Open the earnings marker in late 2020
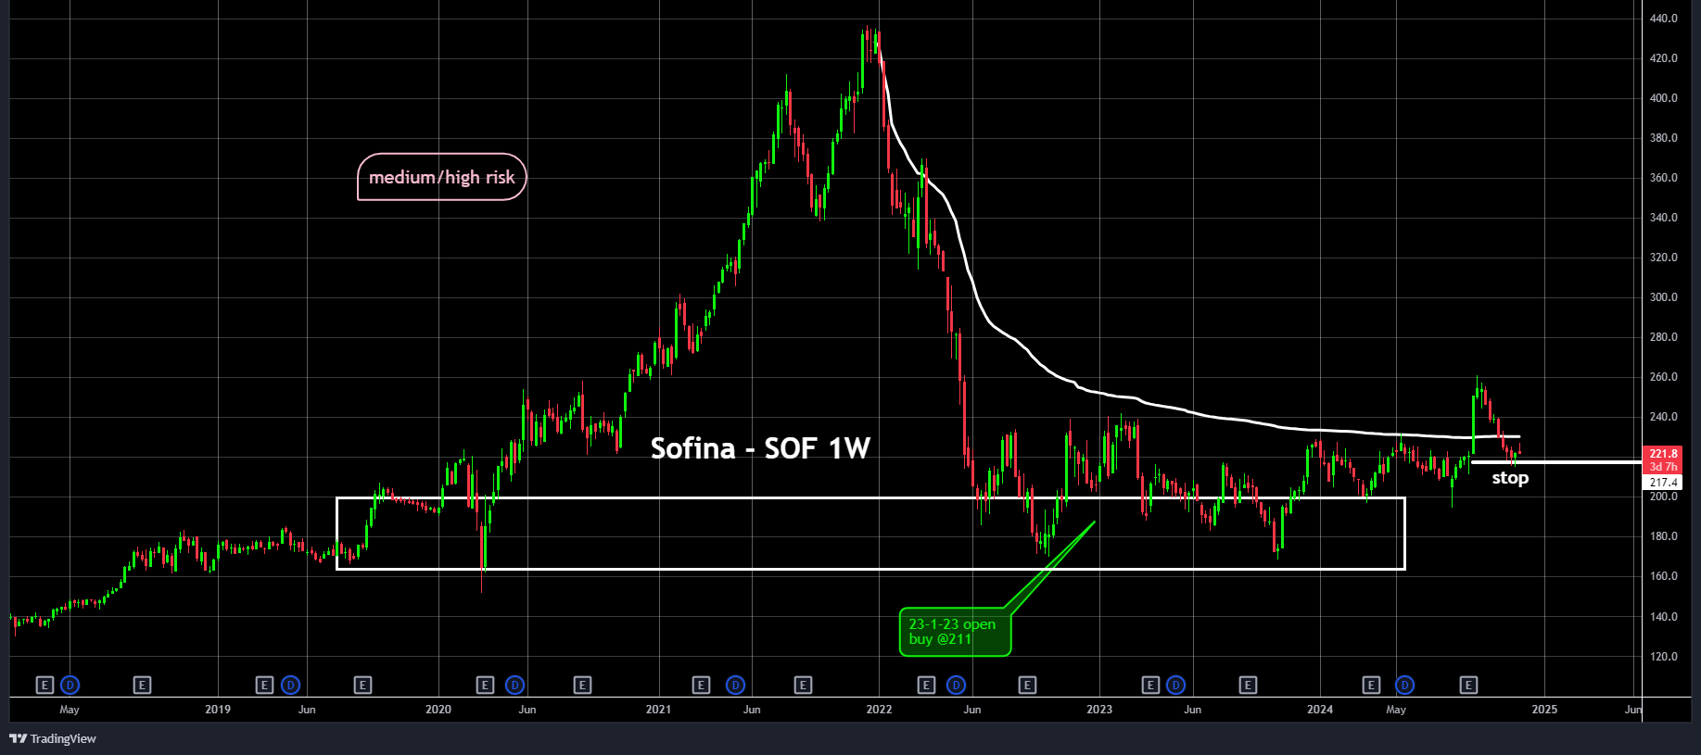This screenshot has width=1701, height=755. (x=583, y=686)
